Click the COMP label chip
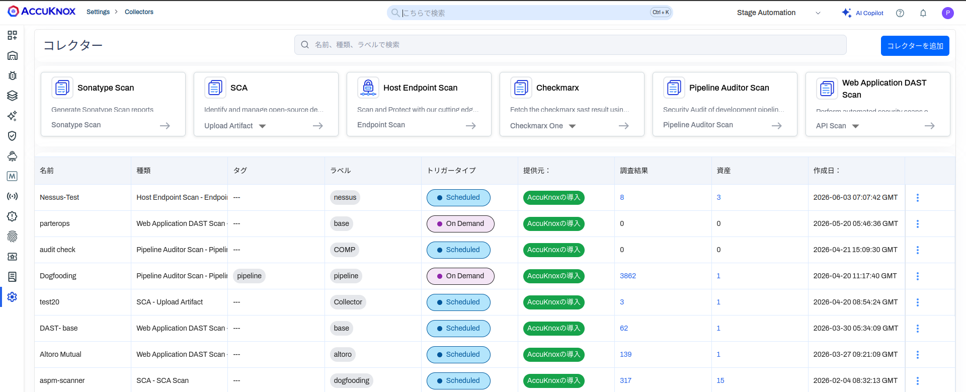This screenshot has height=392, width=966. tap(345, 250)
